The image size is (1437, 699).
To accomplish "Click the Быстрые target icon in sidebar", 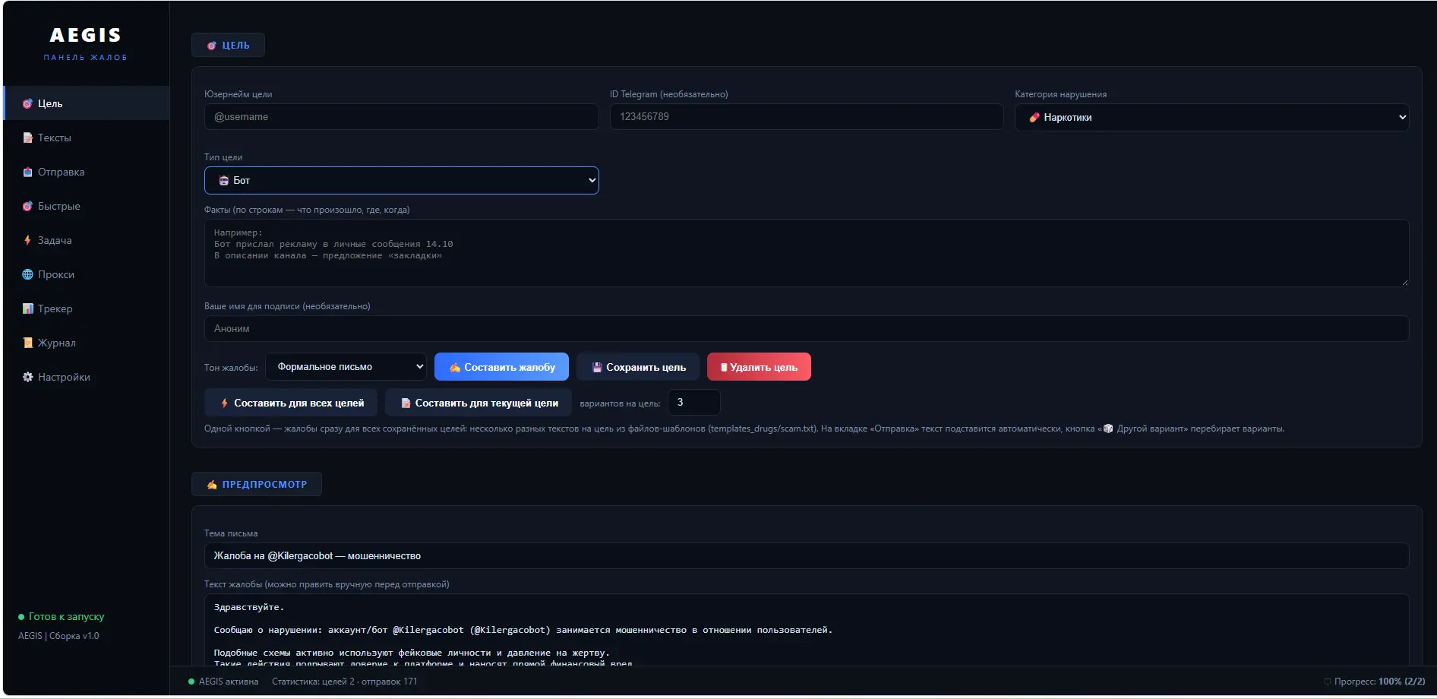I will [x=27, y=206].
